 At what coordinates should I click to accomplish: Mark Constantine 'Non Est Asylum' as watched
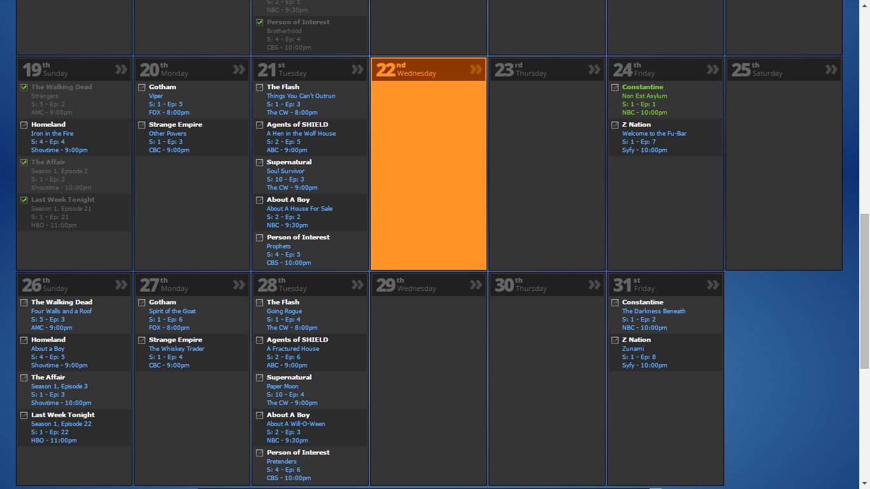(x=615, y=87)
